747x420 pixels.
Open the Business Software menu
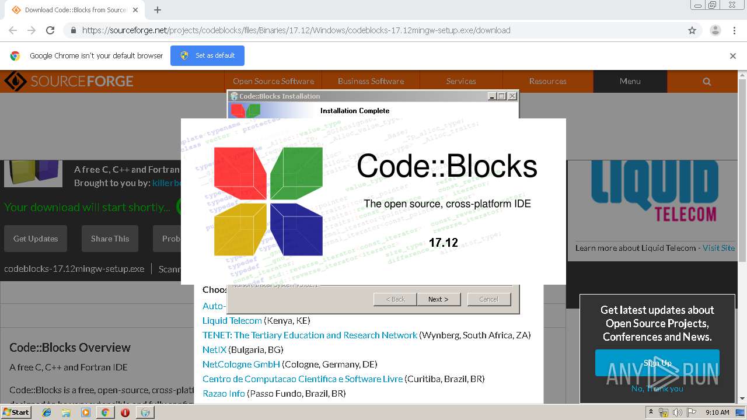click(x=371, y=81)
